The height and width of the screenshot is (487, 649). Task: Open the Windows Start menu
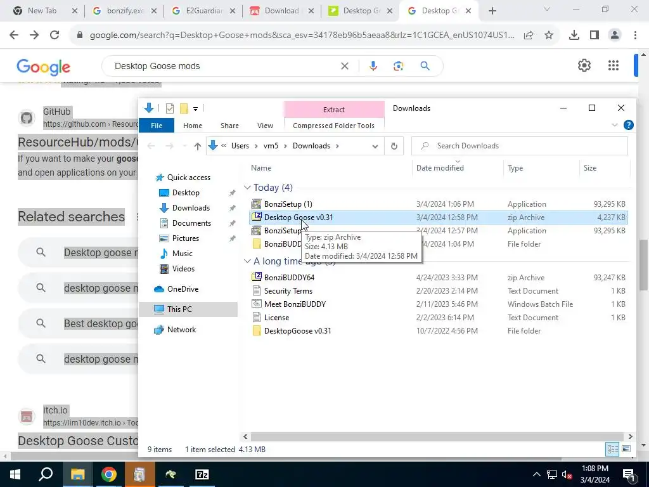(x=15, y=474)
